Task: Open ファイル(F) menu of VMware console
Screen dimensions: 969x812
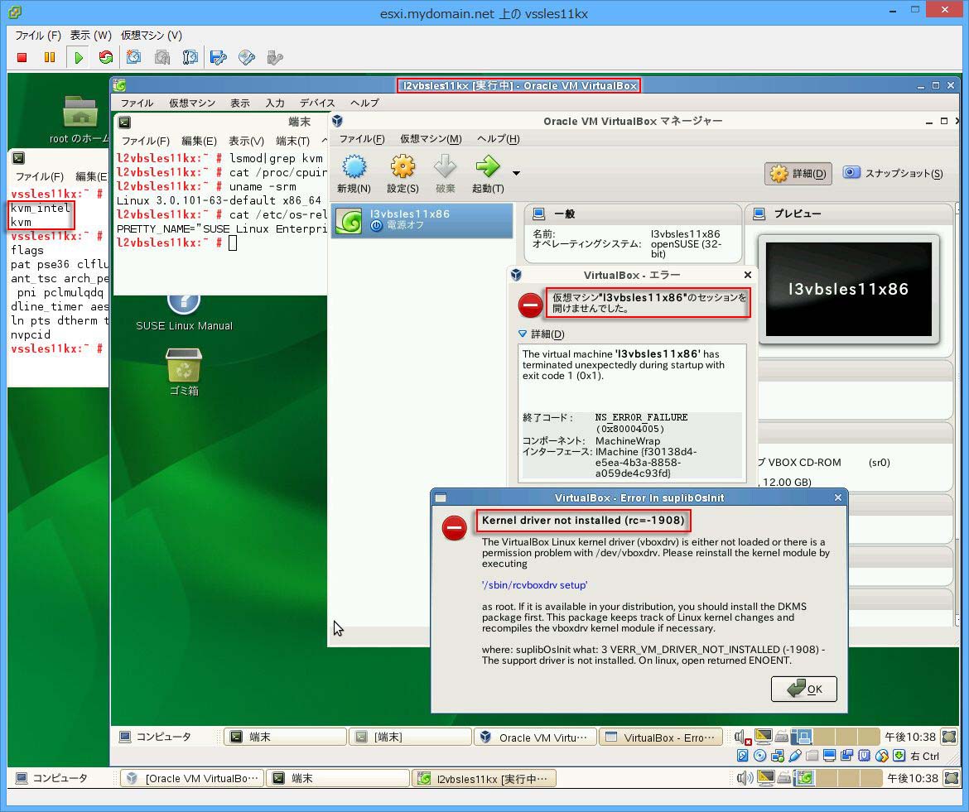Action: (x=38, y=36)
